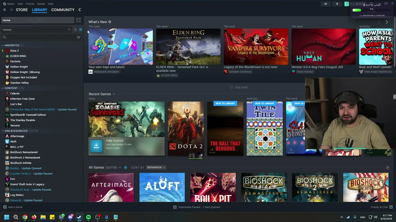Select Hollow Knight: Silksong in sidebar
Viewport: 396px width, 222px height.
tap(25, 72)
